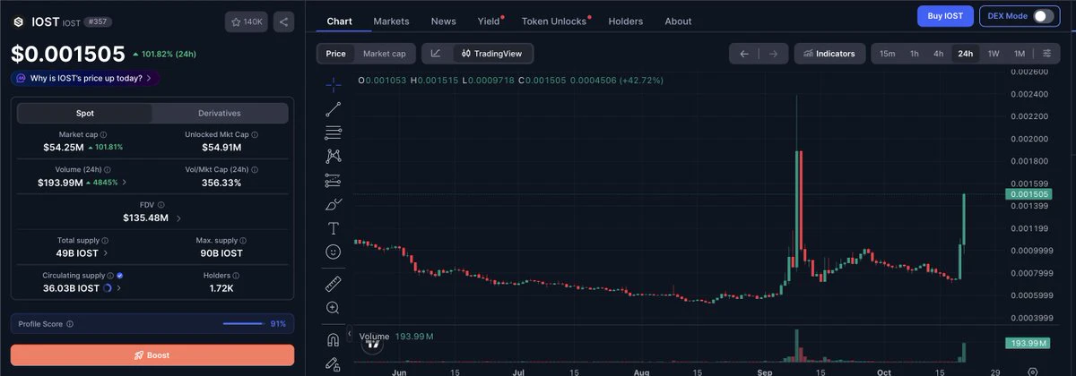Click the Market cap info icon
The width and height of the screenshot is (1076, 376).
pyautogui.click(x=104, y=134)
